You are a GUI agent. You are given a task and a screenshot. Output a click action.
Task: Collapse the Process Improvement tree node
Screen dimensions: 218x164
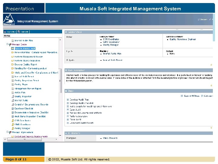(x=7, y=132)
